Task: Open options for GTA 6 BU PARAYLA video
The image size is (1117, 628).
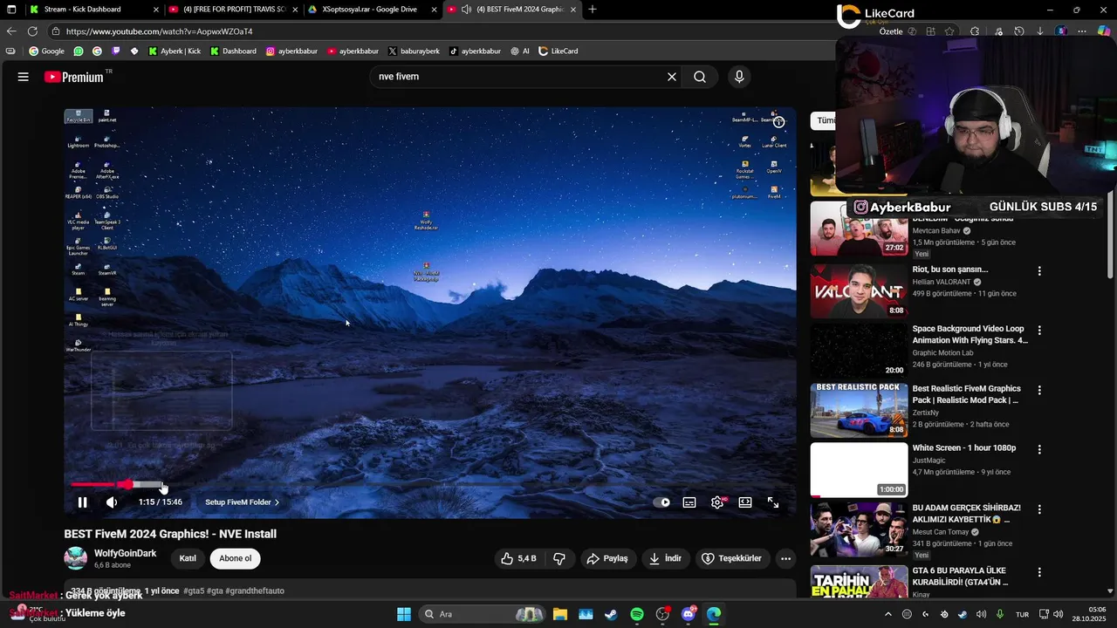Action: 1039,572
